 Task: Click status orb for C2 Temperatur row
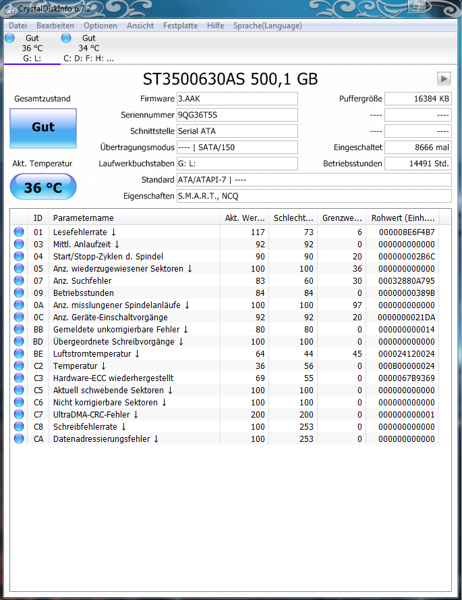(x=19, y=366)
